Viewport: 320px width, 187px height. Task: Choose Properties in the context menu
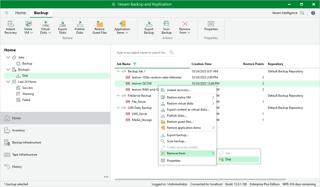188,161
